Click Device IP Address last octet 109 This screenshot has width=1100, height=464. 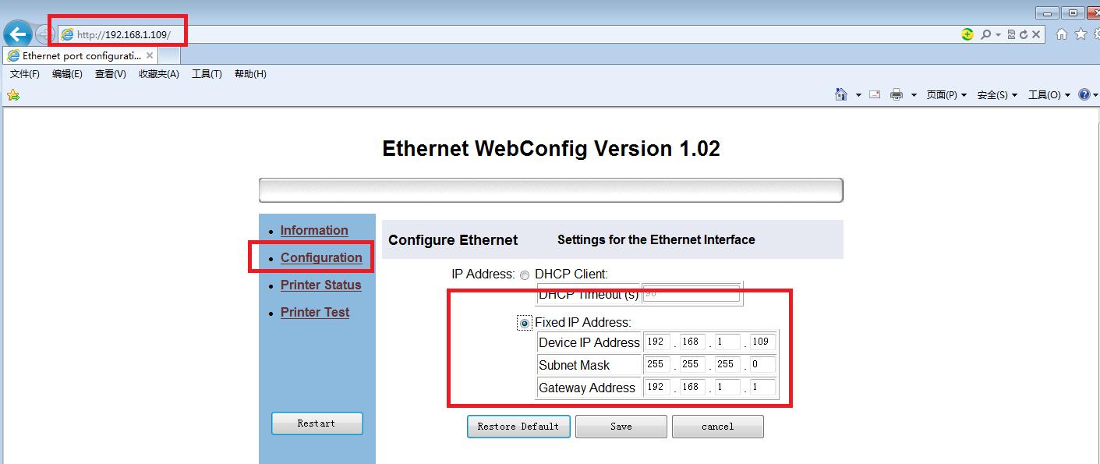[762, 342]
